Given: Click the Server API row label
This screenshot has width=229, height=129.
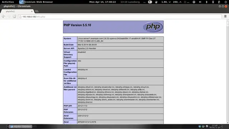Looking at the screenshot, I should click(x=69, y=48).
